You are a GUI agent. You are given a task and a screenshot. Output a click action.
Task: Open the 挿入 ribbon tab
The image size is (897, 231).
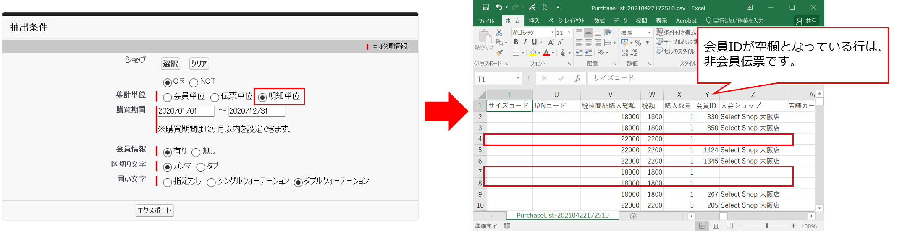tap(534, 21)
